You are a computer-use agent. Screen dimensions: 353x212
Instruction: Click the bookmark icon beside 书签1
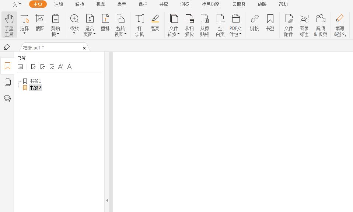(25, 81)
